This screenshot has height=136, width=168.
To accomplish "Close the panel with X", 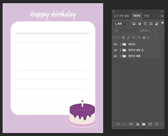I will [x=114, y=11].
